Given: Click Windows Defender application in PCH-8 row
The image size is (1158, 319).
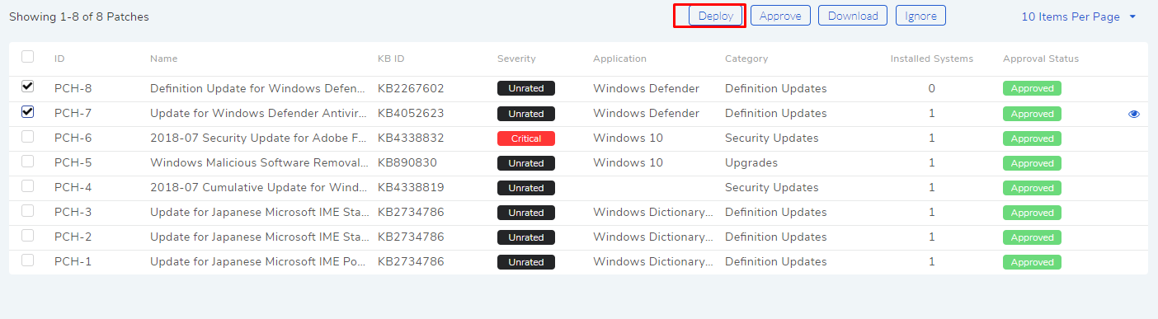Looking at the screenshot, I should coord(646,88).
